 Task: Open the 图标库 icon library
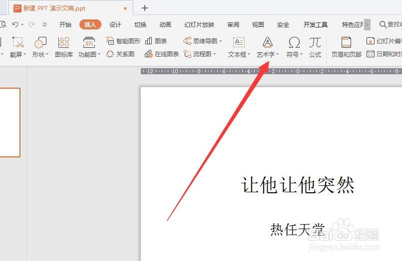pyautogui.click(x=64, y=47)
